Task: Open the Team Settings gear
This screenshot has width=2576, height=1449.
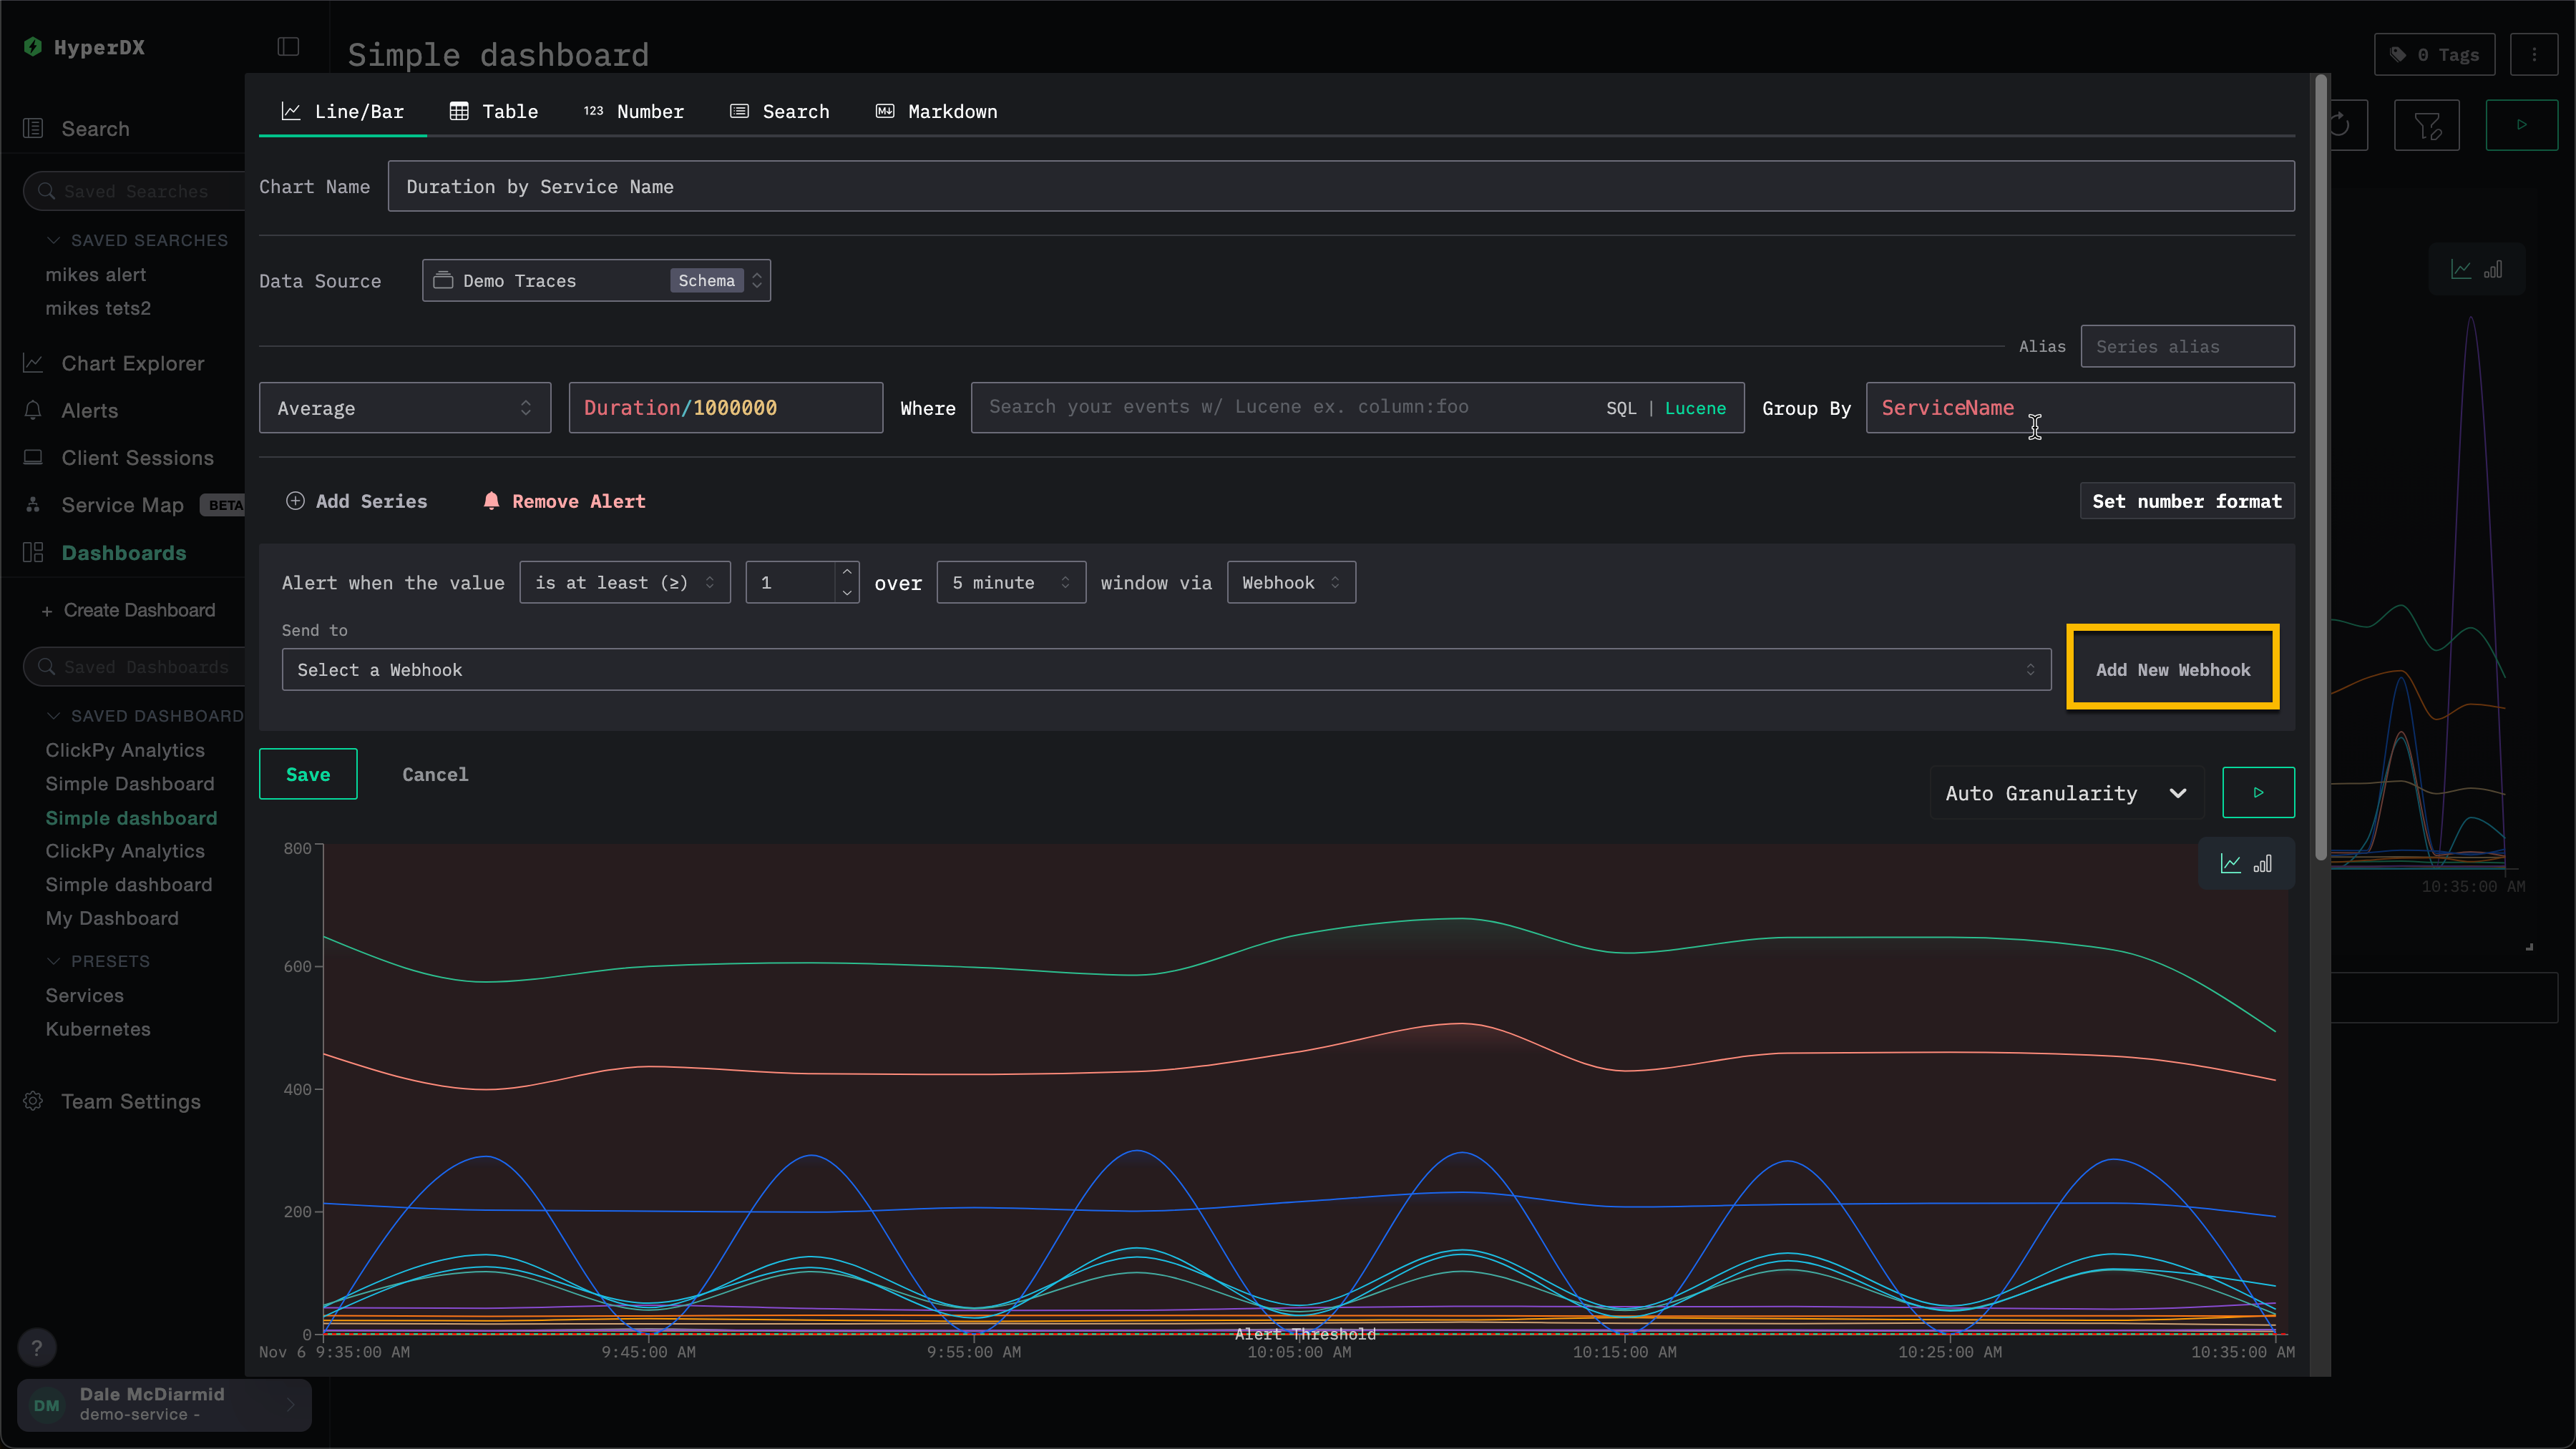Action: (x=33, y=1100)
